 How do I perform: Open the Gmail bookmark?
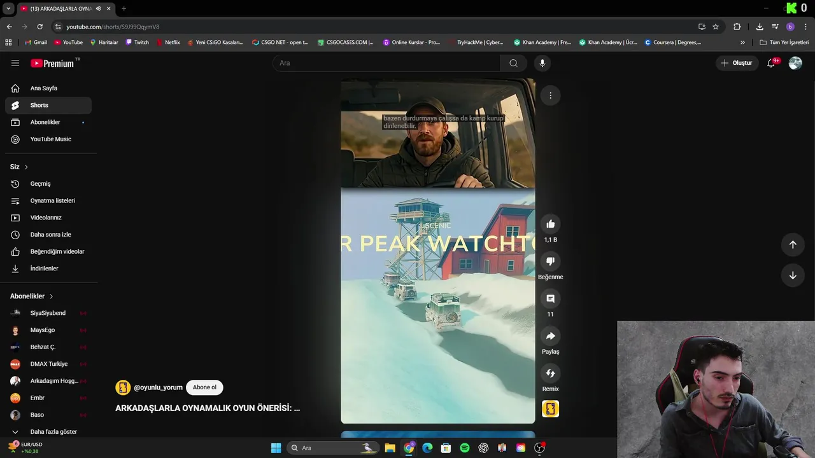point(36,43)
